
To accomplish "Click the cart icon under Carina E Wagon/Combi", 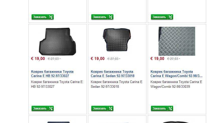I will [171, 108].
